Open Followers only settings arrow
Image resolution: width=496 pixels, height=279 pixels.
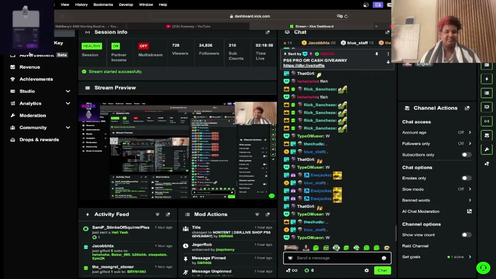[x=470, y=144]
